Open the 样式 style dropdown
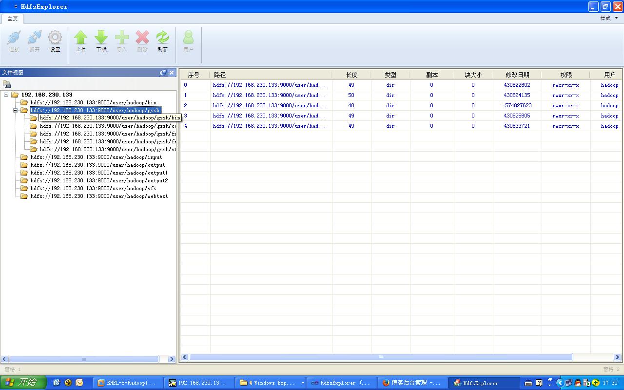Screen dimensions: 624x390 (609, 18)
